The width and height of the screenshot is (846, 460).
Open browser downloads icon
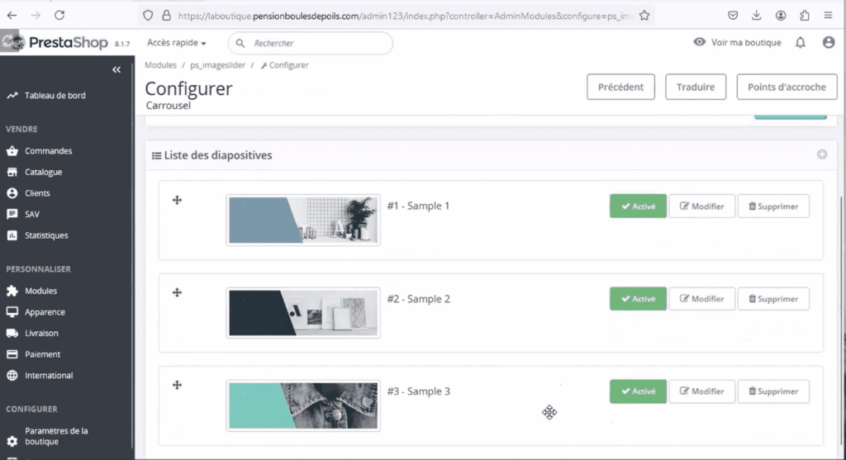point(757,16)
